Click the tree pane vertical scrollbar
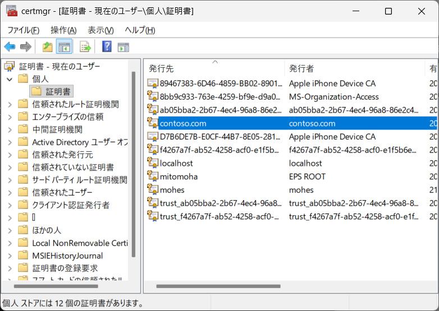439x311 pixels. tap(134, 164)
